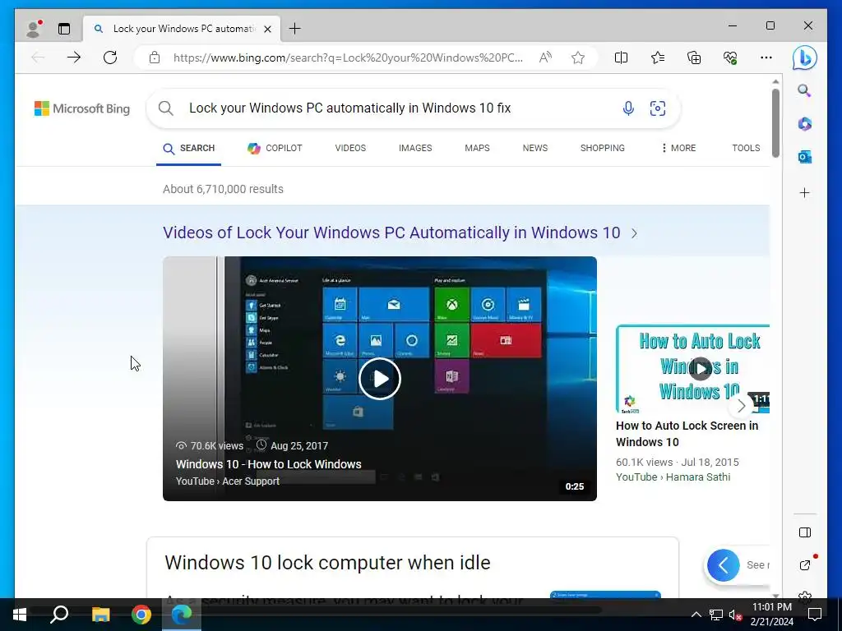Image resolution: width=842 pixels, height=631 pixels.
Task: Play How to Auto Lock Screen video
Action: click(701, 369)
